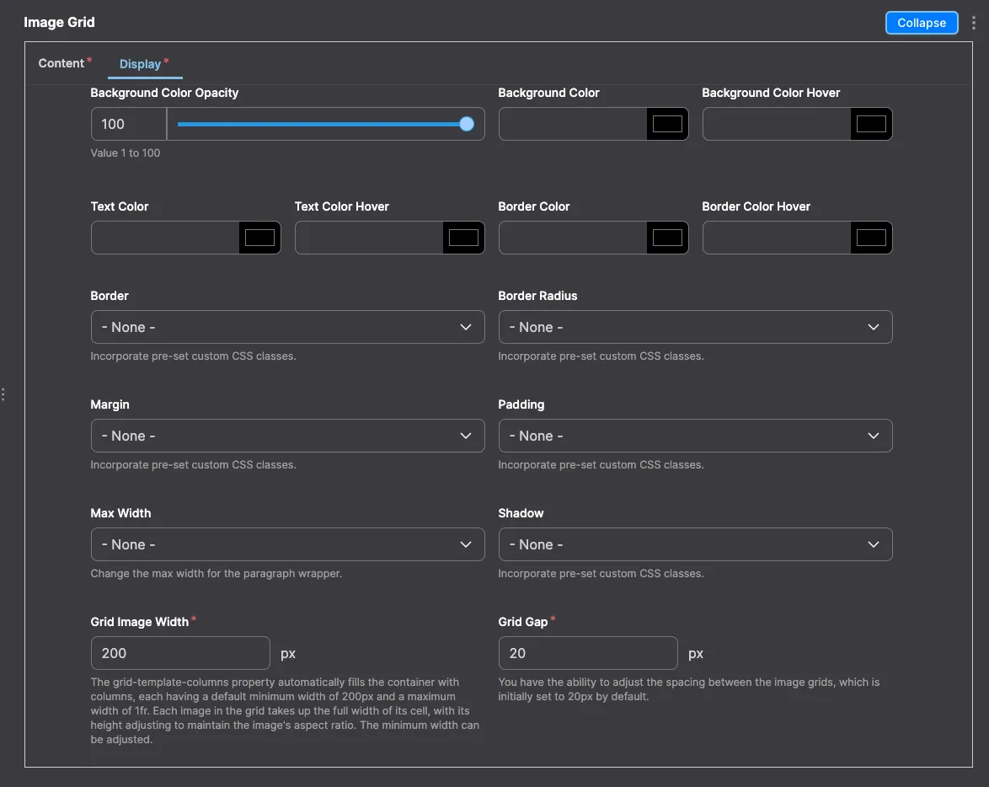Click the 'Background Color Opacity' label
Screen dimensions: 989x787
pyautogui.click(x=164, y=93)
